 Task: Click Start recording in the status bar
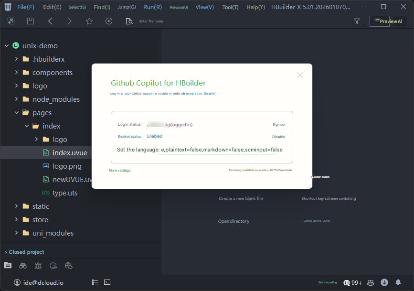pyautogui.click(x=327, y=282)
